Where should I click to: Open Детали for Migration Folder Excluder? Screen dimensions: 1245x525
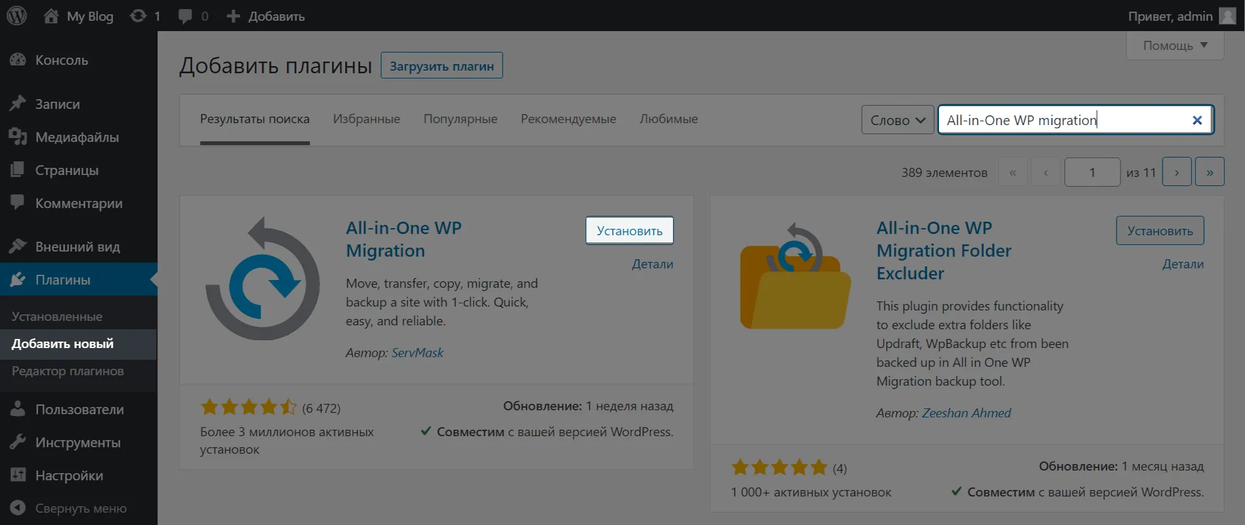click(x=1183, y=264)
